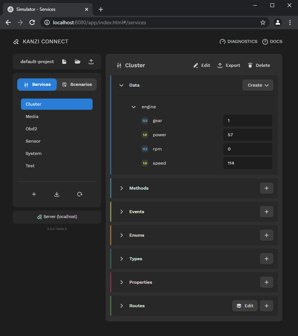Select the Media service
Screen dimensions: 298x336
32,116
